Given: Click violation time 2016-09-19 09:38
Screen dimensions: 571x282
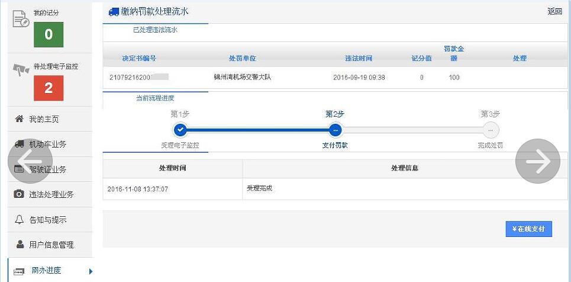Looking at the screenshot, I should 359,78.
